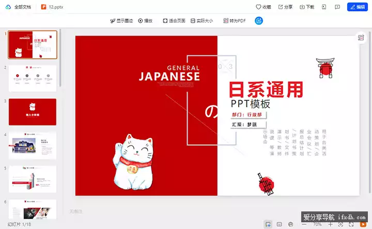This screenshot has height=229, width=372.
Task: Toggle 显示墨迹 show ink
Action: (121, 21)
